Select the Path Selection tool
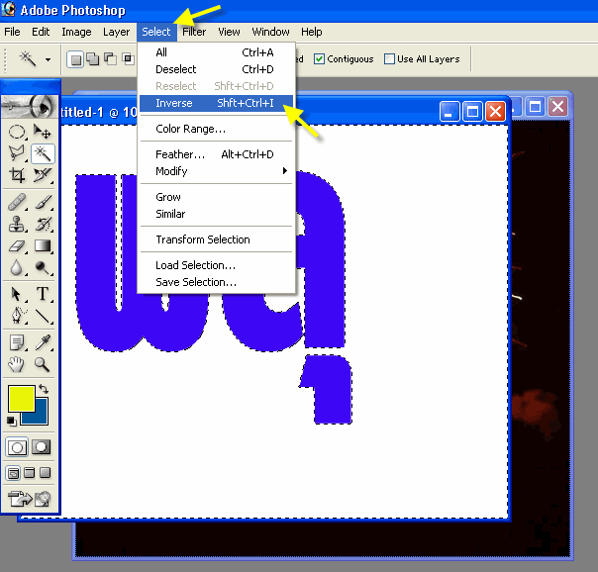This screenshot has height=572, width=598. coord(17,294)
